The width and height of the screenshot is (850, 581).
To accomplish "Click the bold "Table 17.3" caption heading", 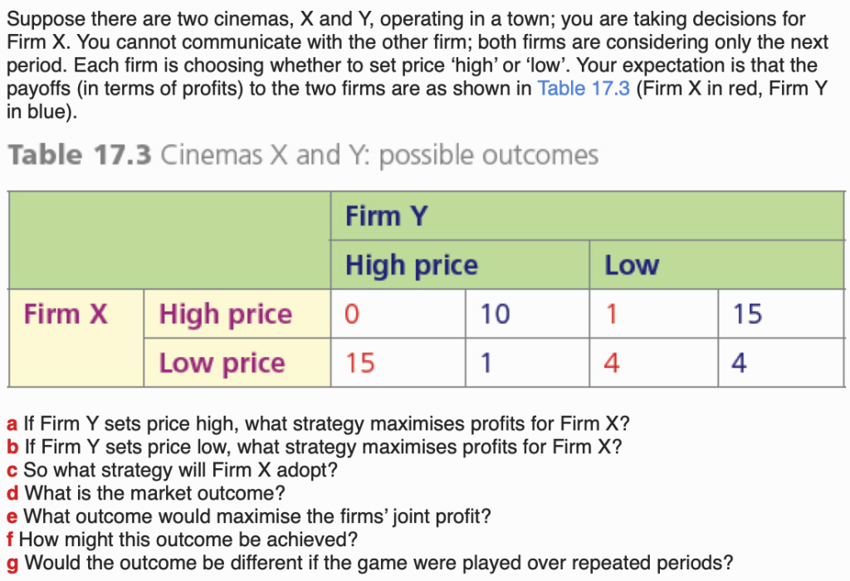I will [79, 155].
